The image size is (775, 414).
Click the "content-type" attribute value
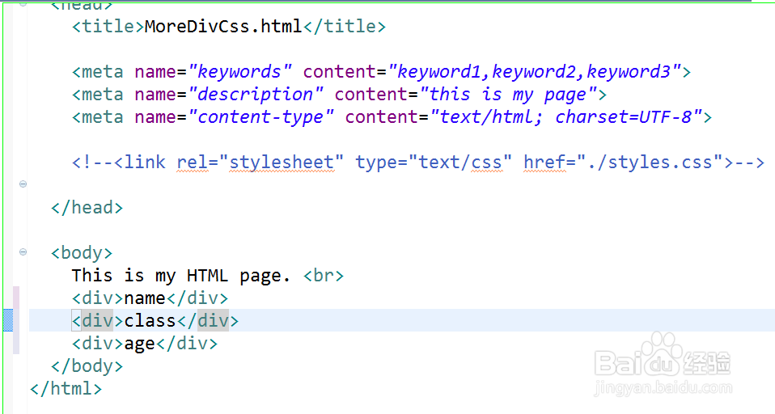pyautogui.click(x=261, y=117)
